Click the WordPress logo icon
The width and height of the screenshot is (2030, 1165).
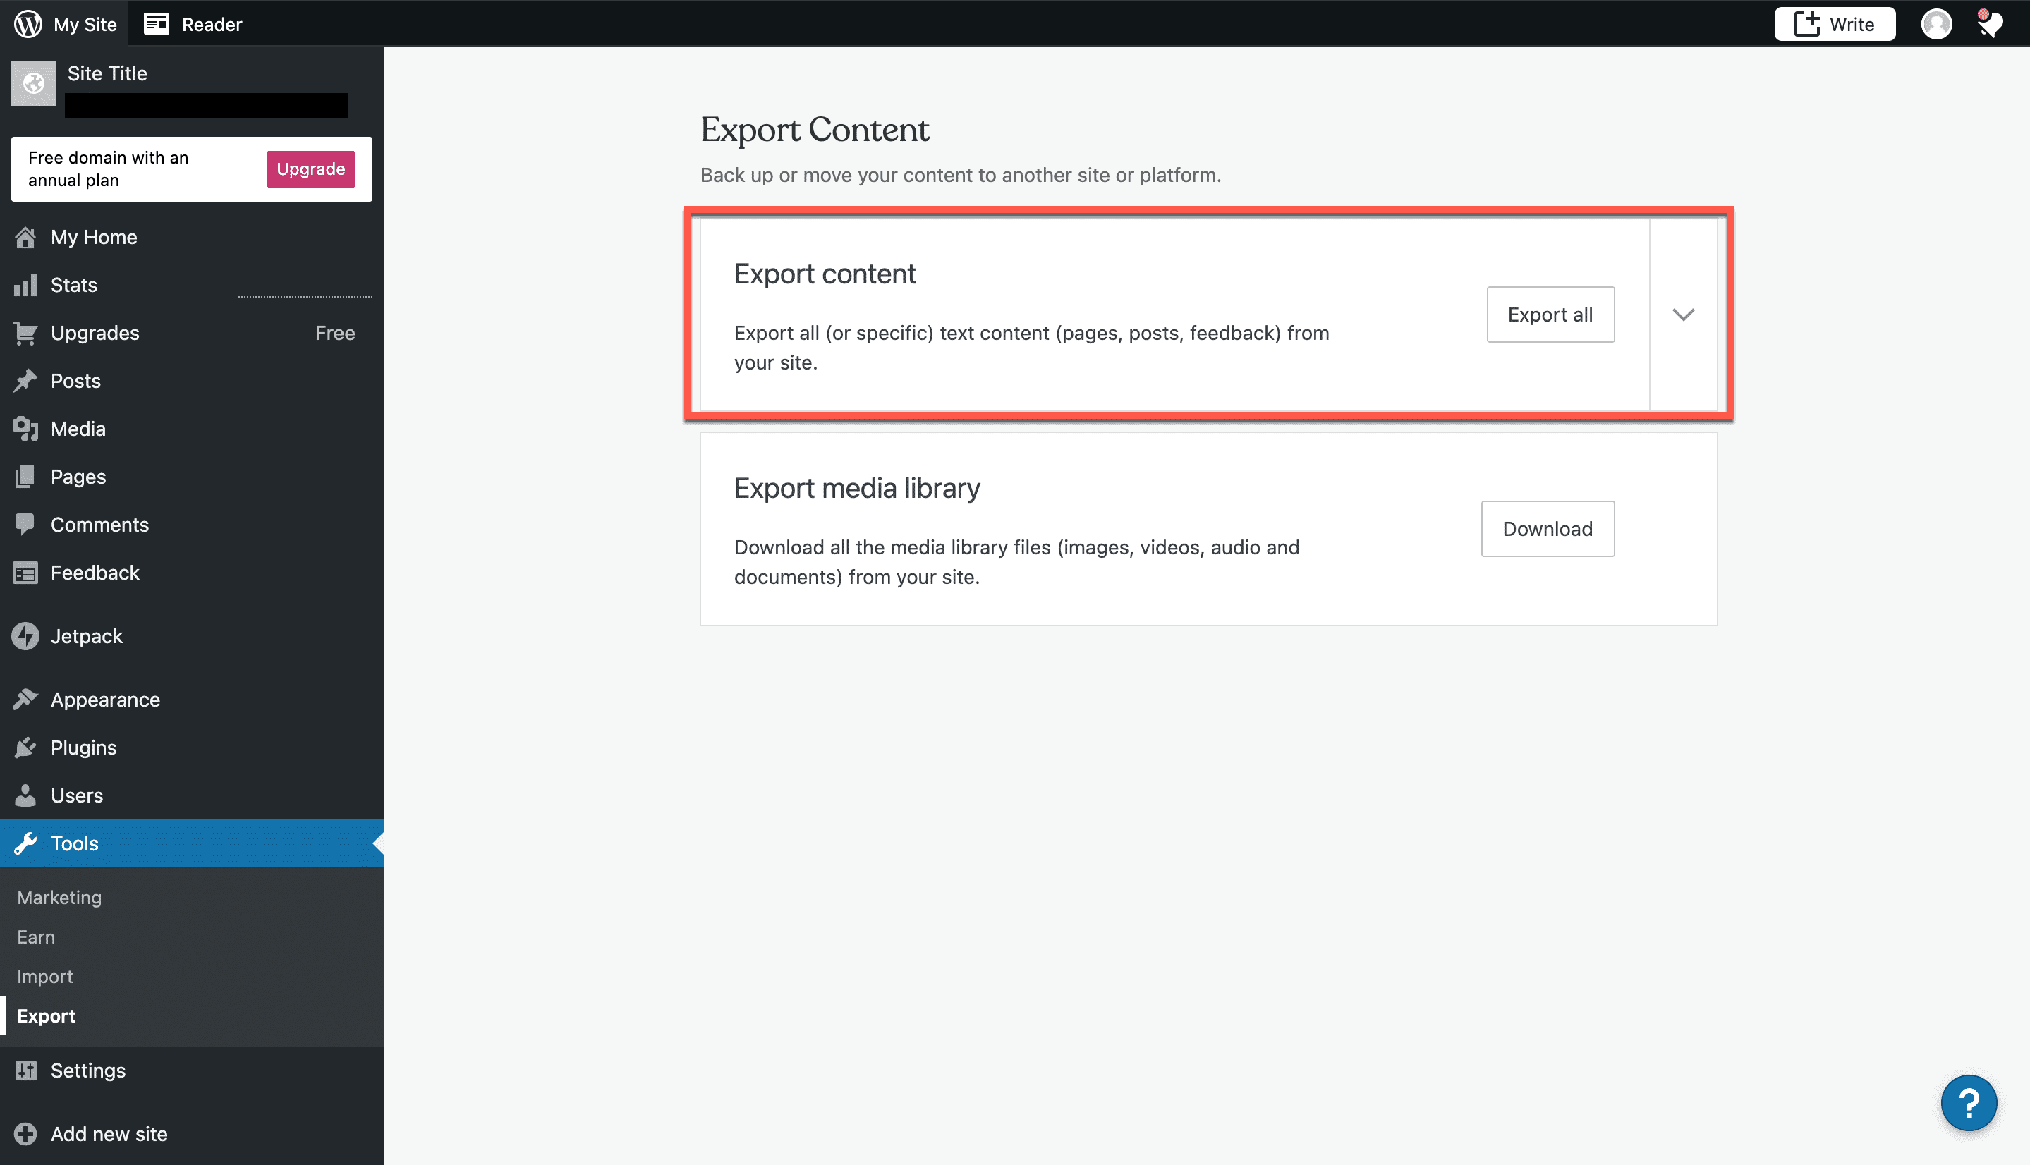(x=28, y=23)
